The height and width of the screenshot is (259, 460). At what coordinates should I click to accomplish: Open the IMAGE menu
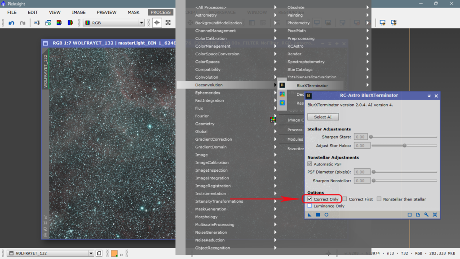[79, 12]
